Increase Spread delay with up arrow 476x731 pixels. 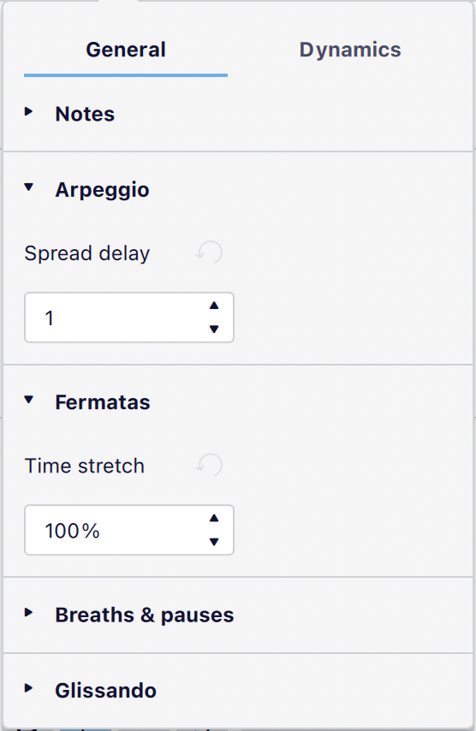[x=214, y=306]
